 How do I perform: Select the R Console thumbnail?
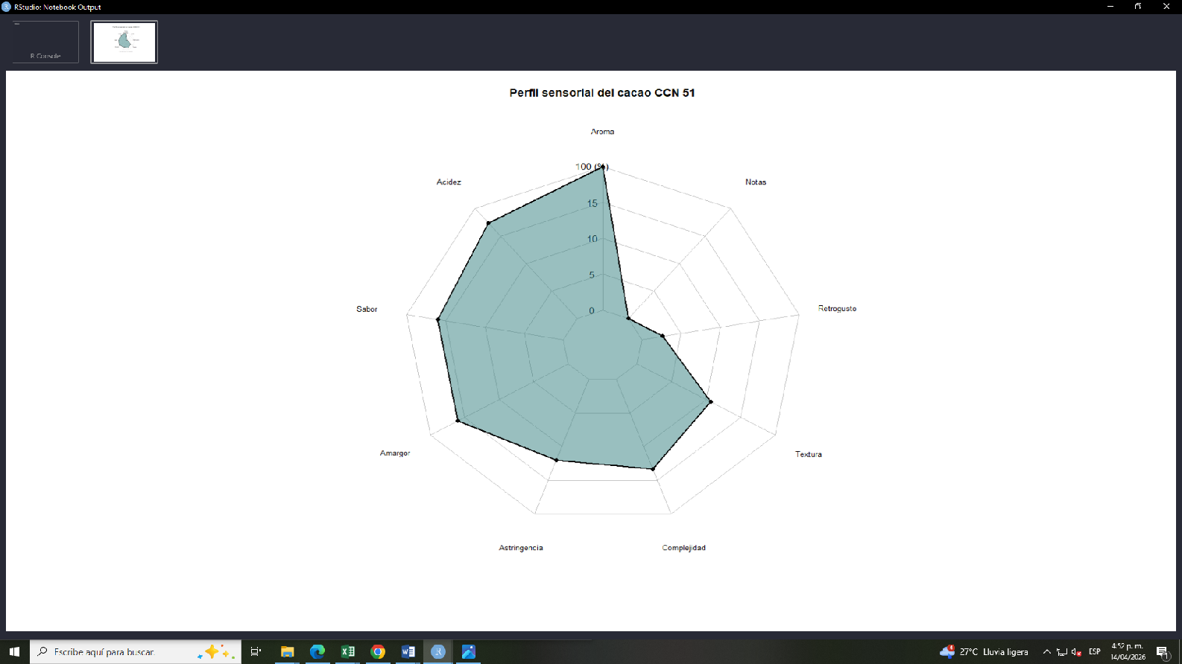coord(45,42)
